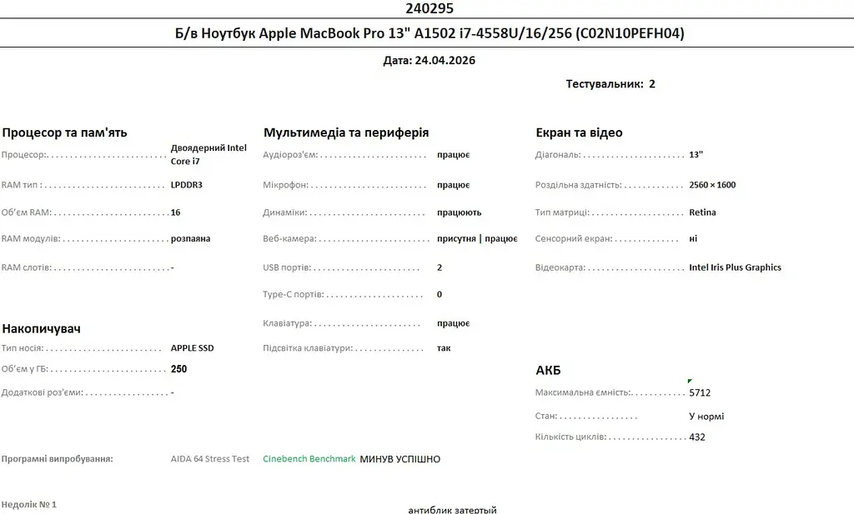Select the storage size value 250
Screen dimensions: 854x514
coord(178,369)
